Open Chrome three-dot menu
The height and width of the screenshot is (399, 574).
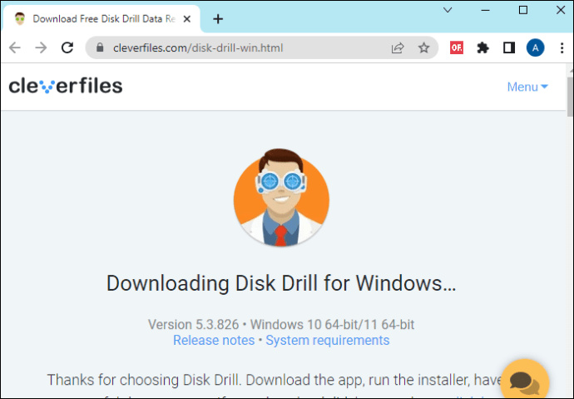click(x=562, y=47)
